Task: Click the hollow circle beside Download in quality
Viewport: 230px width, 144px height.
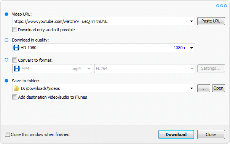Action: 6,40
